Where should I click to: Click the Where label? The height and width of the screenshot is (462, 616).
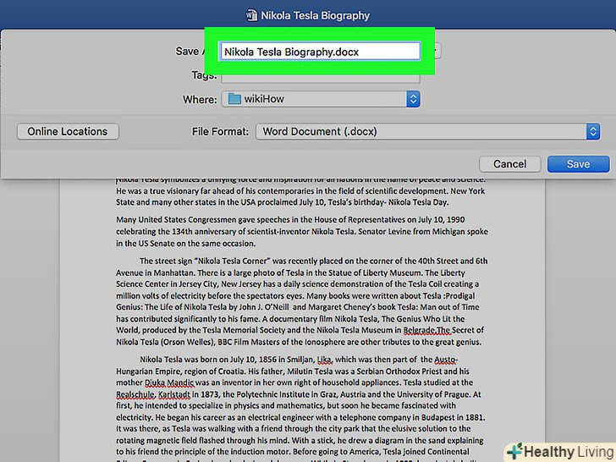coord(200,99)
